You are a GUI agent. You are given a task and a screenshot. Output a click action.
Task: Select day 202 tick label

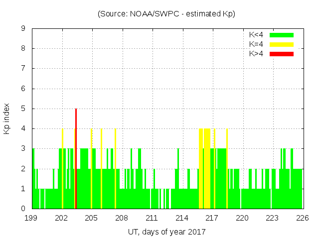[x=61, y=218]
